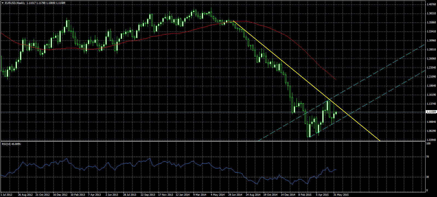Click the 1.03940 price axis label
The height and width of the screenshot is (197, 437).
(x=431, y=140)
